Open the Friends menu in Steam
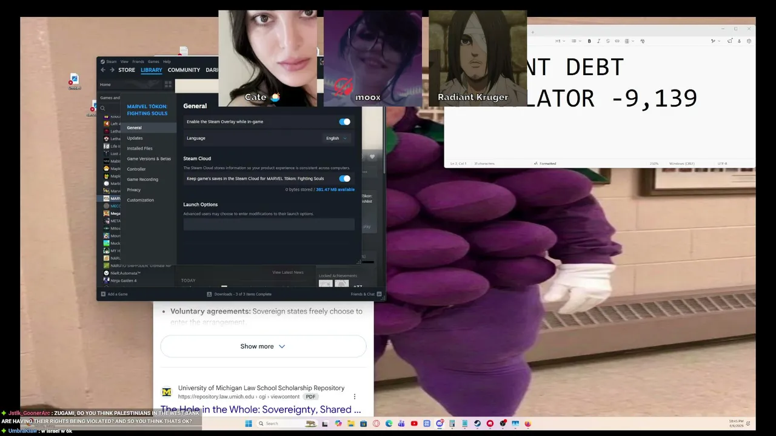The image size is (776, 436). point(138,61)
